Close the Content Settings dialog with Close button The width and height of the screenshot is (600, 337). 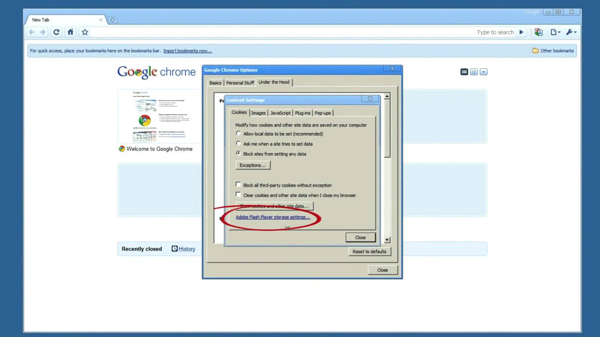coord(360,237)
